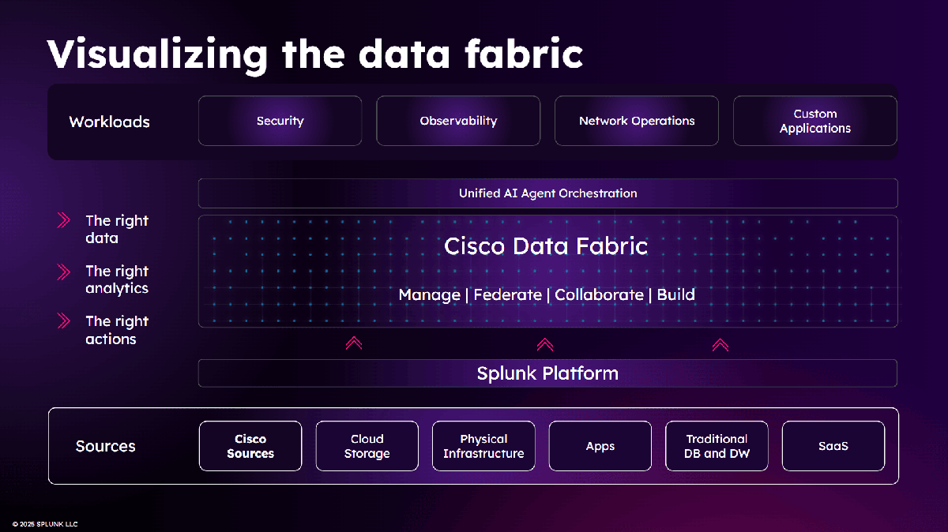The width and height of the screenshot is (948, 532).
Task: Click the rightmost pink upward arrow icon
Action: [720, 343]
